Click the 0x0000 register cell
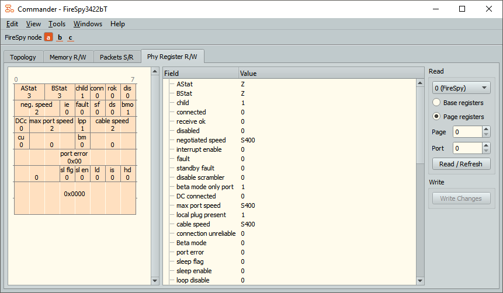The image size is (503, 293). (75, 198)
